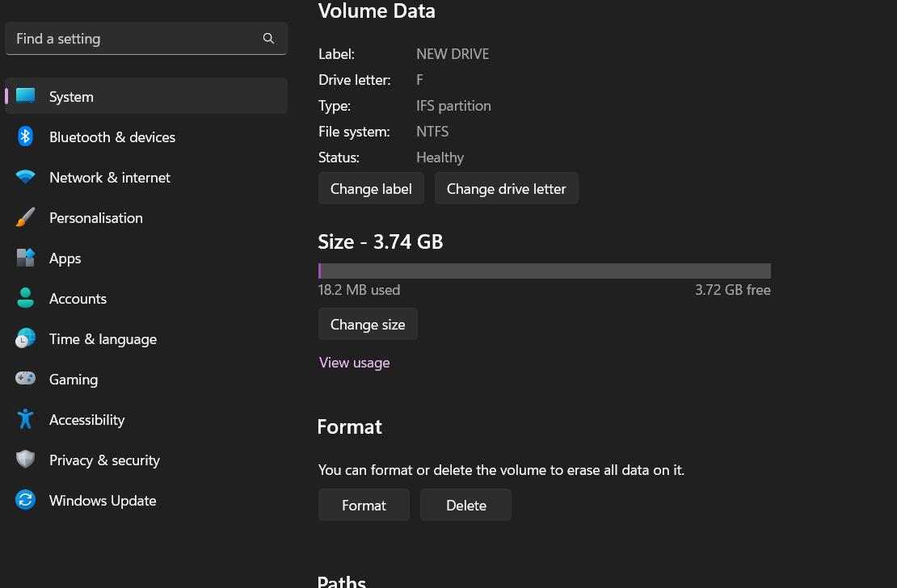
Task: Click the Change drive letter button
Action: [x=507, y=188]
